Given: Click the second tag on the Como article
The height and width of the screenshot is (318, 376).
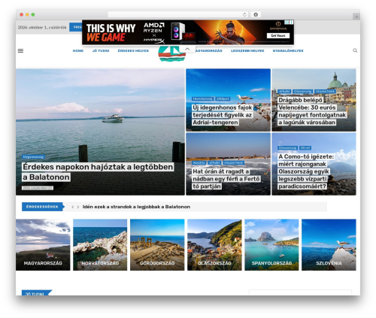Looking at the screenshot, I should coord(305,148).
